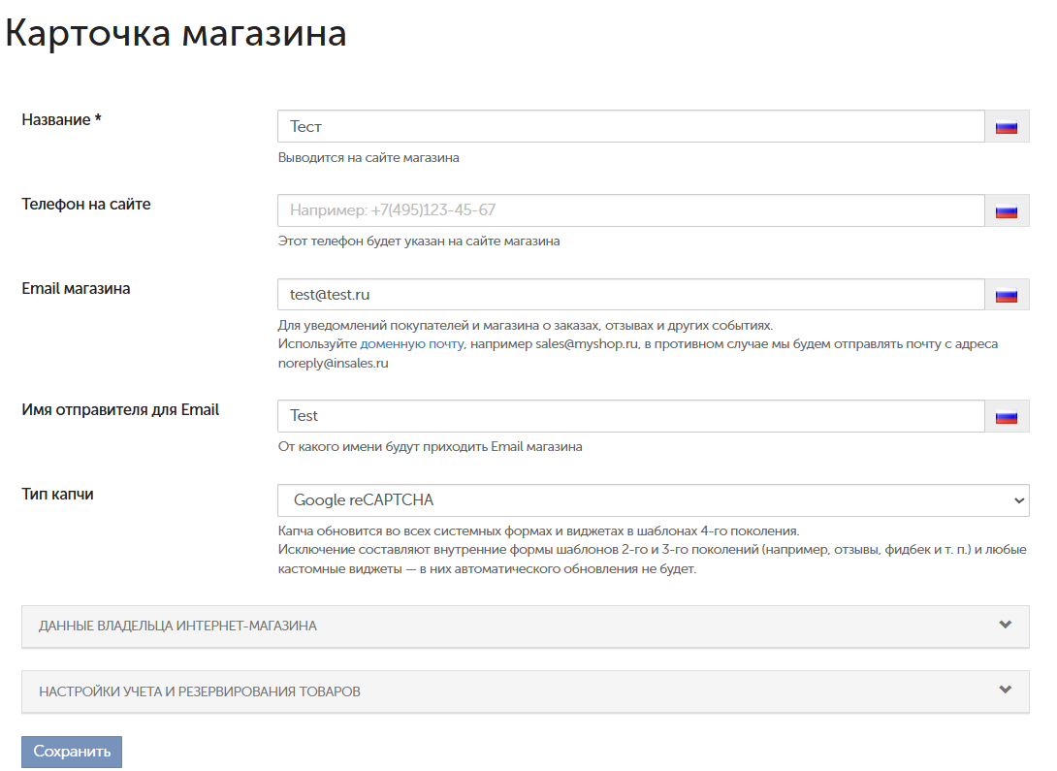
Task: Click the Email магазина field with test@test.ru
Action: click(x=630, y=295)
